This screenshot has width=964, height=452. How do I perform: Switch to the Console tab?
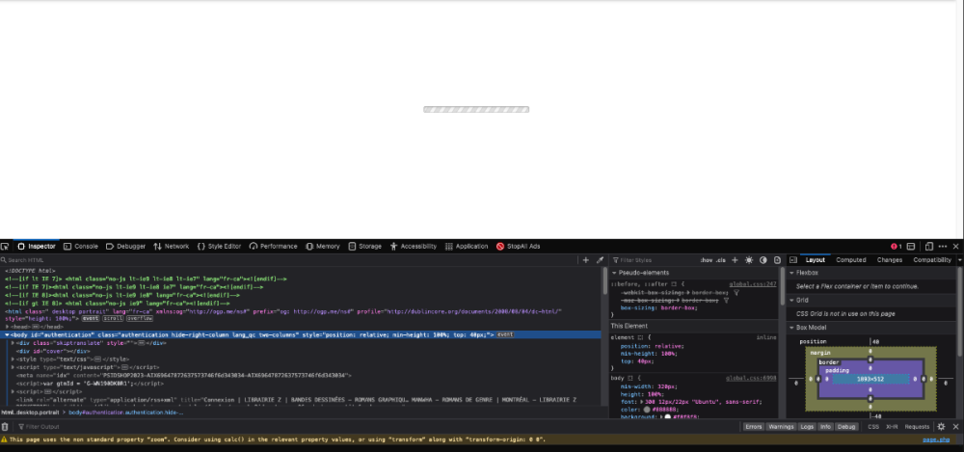click(81, 246)
